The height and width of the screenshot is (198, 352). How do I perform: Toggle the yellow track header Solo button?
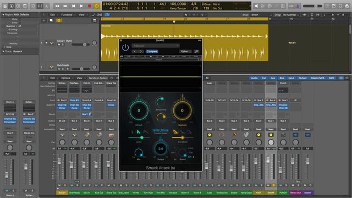pyautogui.click(x=59, y=20)
